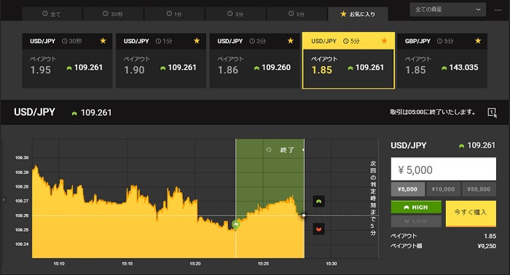Image resolution: width=510 pixels, height=275 pixels.
Task: Click the payout 1.95 on 30秒 card
Action: [x=41, y=70]
